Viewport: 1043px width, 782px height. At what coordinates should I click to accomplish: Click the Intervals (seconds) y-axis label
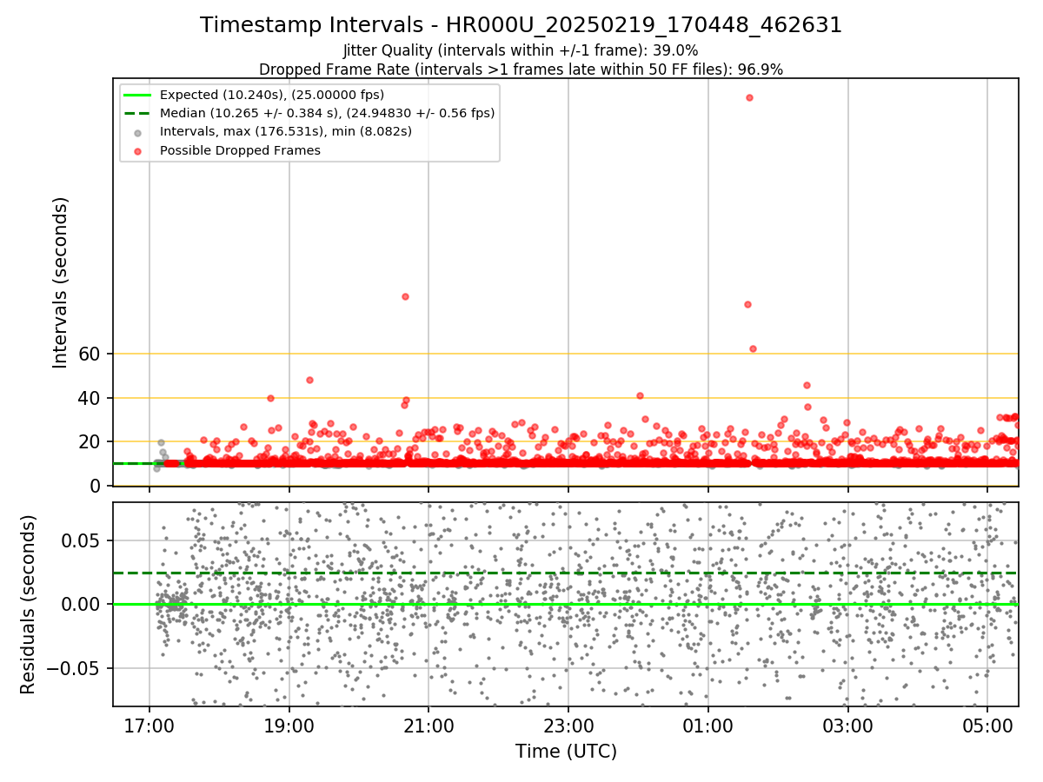pyautogui.click(x=61, y=282)
